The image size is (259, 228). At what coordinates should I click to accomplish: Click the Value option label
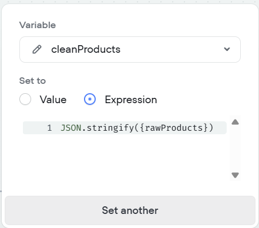53,100
